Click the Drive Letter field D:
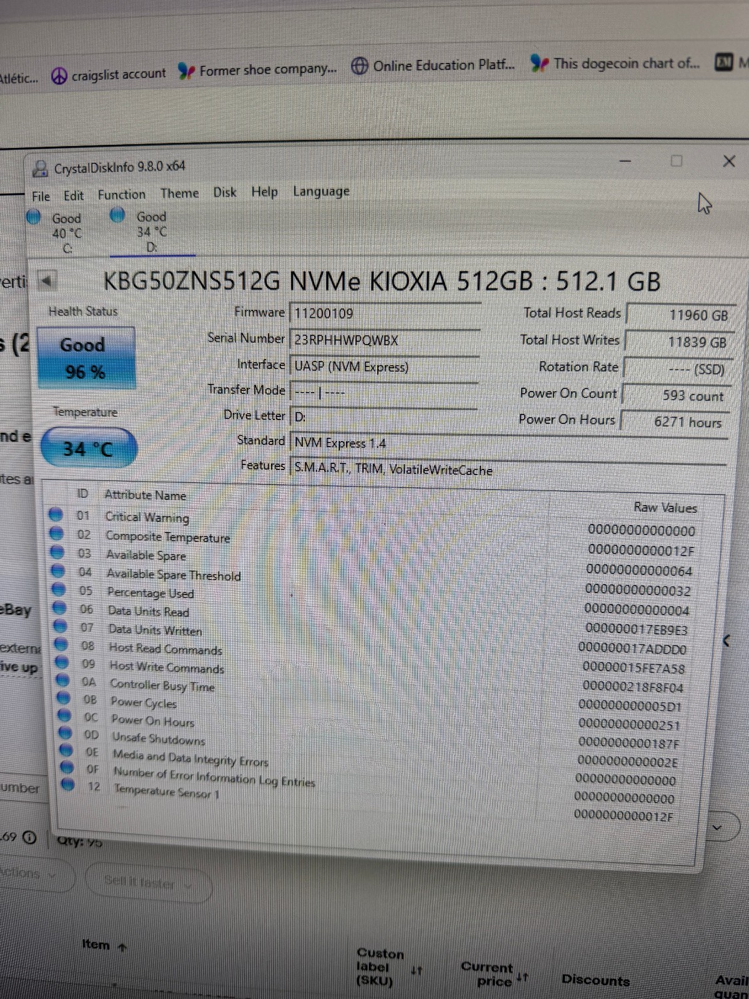 [384, 417]
